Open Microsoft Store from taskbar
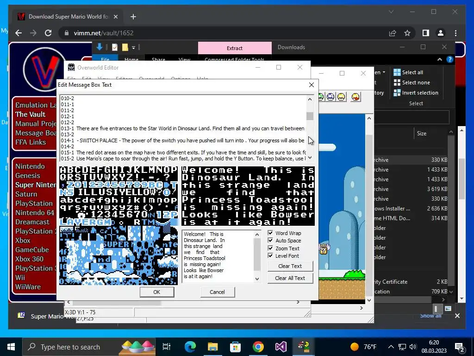The width and height of the screenshot is (474, 356). coord(235,347)
